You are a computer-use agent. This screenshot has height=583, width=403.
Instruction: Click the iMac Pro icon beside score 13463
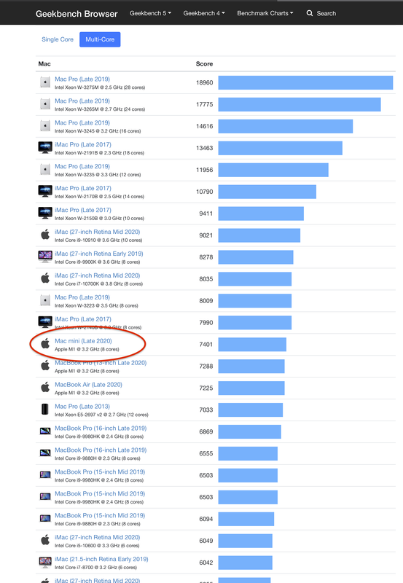(45, 148)
